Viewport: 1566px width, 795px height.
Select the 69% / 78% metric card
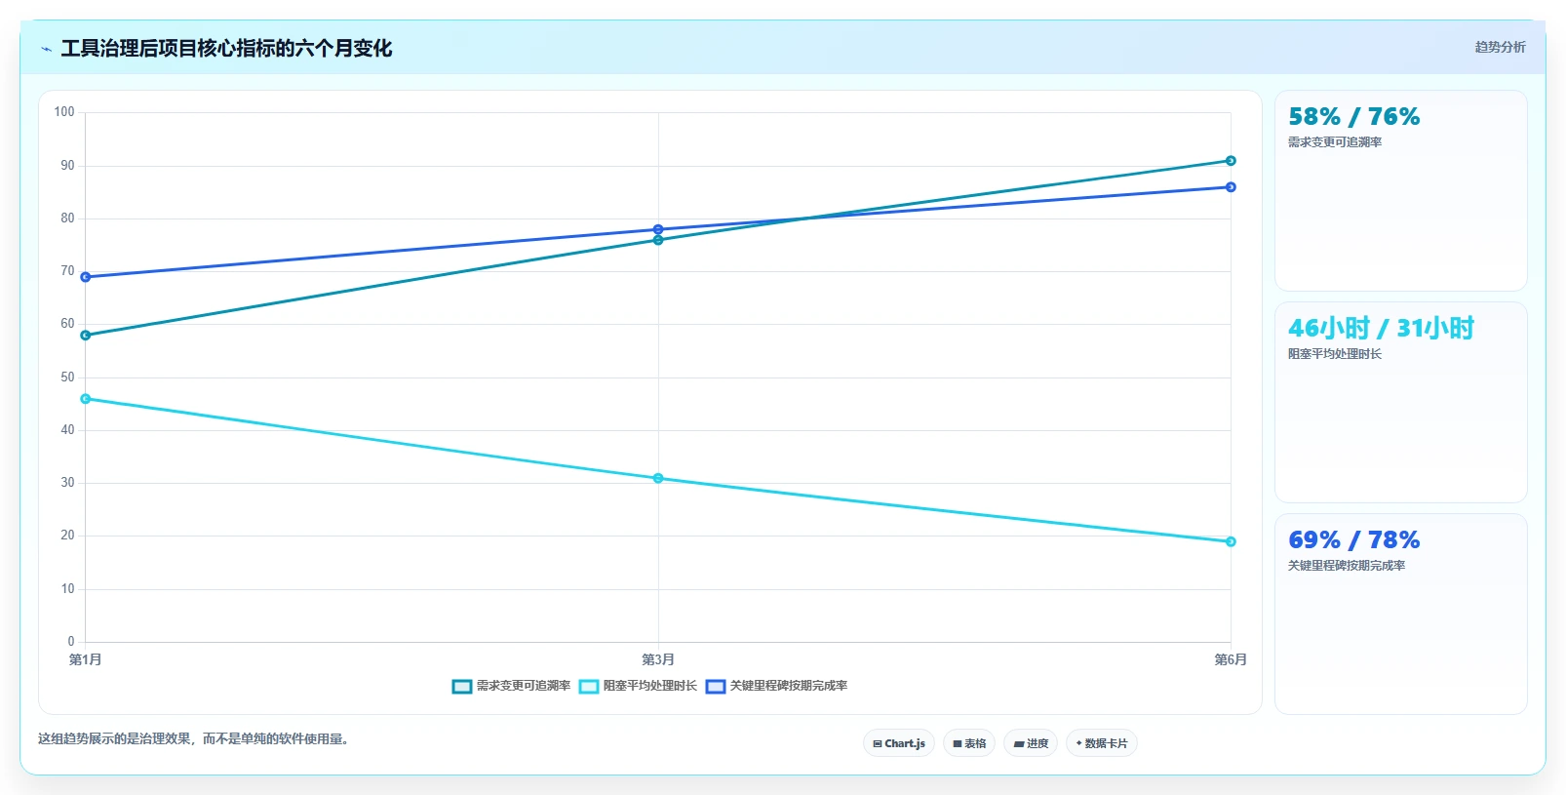(1401, 614)
